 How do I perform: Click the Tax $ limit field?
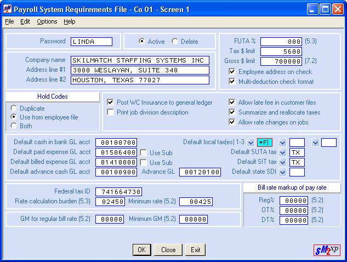click(281, 52)
